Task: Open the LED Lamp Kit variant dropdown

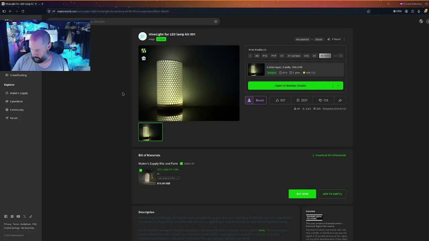Action: click(169, 178)
